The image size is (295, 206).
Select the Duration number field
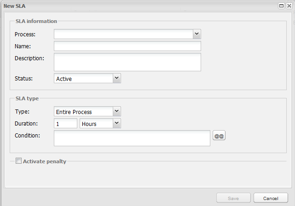click(65, 124)
